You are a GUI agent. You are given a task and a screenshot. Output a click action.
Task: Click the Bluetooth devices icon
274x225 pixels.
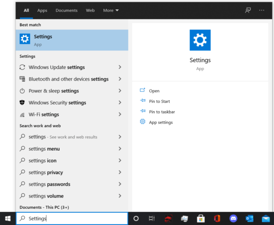pos(22,79)
